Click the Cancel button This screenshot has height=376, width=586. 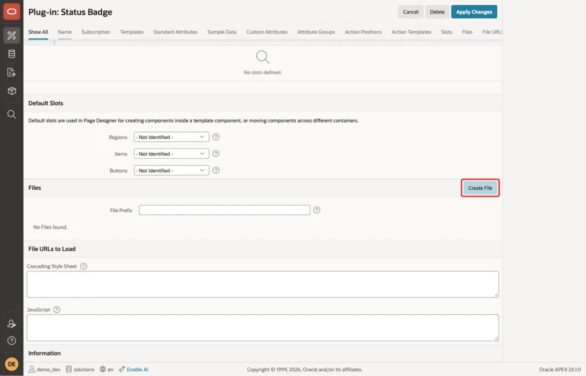tap(410, 12)
